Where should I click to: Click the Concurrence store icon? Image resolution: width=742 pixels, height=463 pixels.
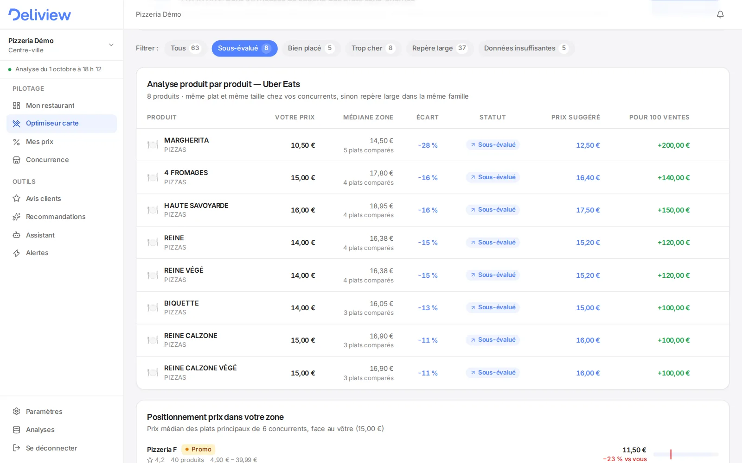[x=16, y=160]
